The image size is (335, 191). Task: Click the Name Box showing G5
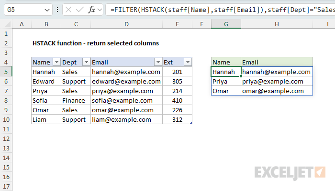[28, 10]
